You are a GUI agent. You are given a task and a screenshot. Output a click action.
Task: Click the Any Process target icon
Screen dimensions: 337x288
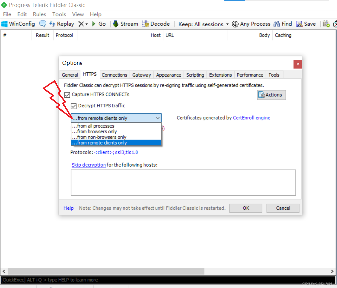pos(235,24)
